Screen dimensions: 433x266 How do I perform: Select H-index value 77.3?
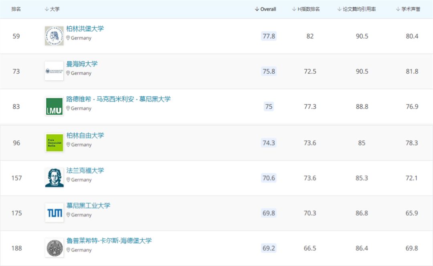(310, 107)
